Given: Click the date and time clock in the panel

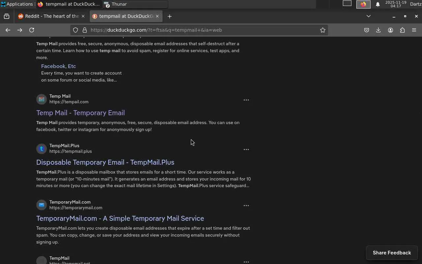Looking at the screenshot, I should coord(396,4).
